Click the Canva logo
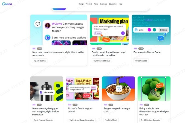This screenshot has height=123, width=185. [7, 4]
